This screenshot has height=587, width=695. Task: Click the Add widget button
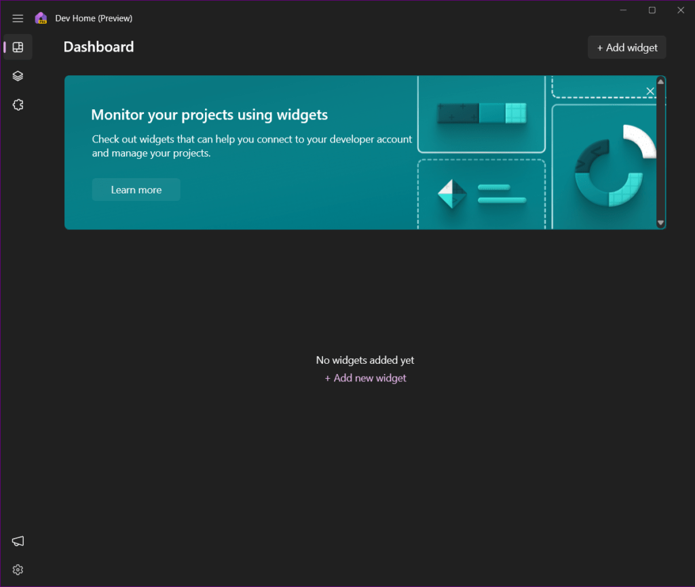pos(626,47)
